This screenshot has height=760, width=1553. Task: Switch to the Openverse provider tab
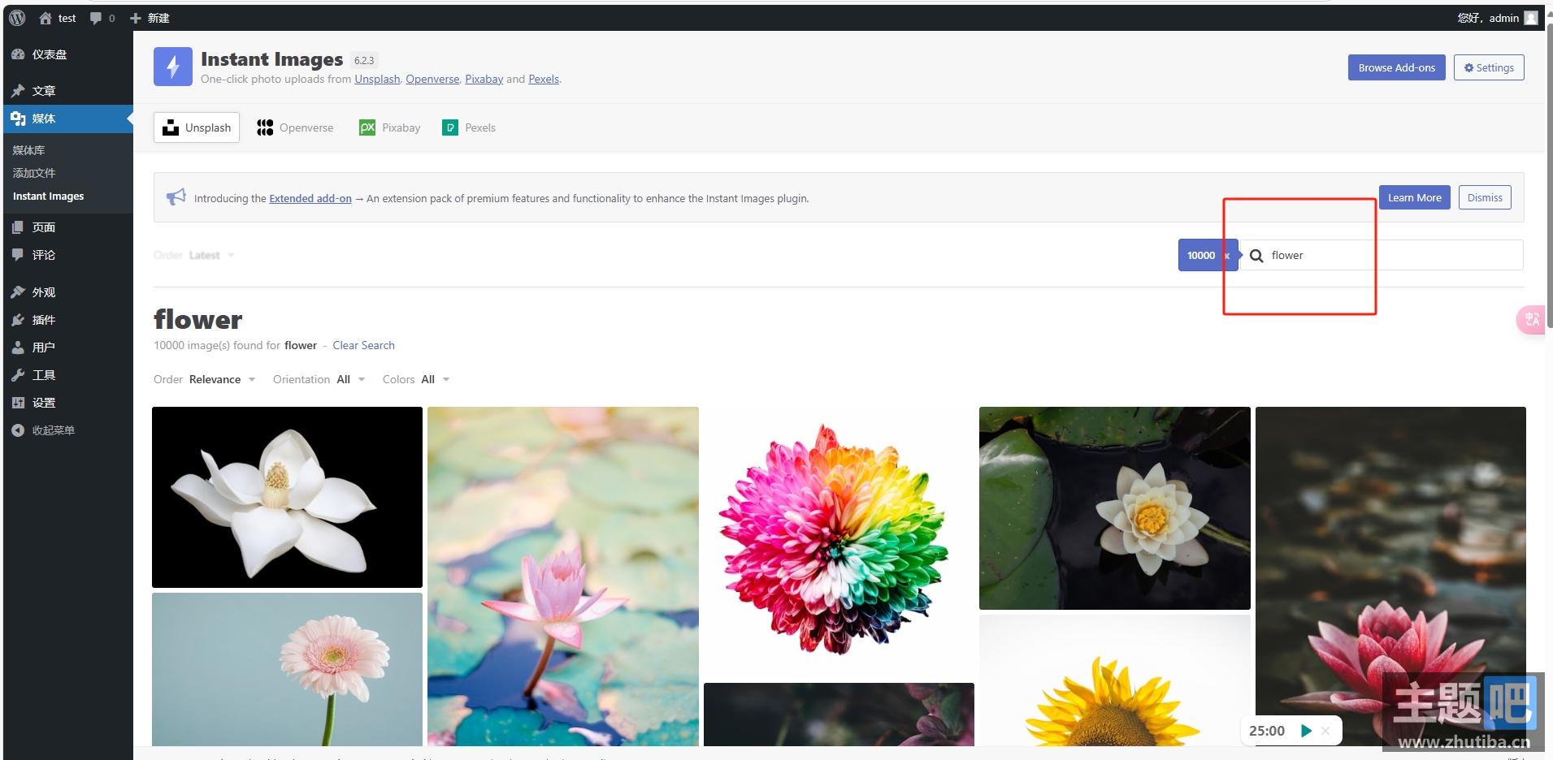click(295, 127)
